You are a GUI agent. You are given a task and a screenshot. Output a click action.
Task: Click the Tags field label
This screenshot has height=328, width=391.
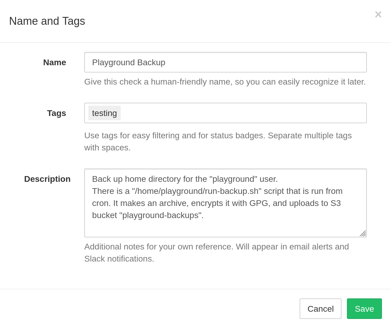point(56,113)
